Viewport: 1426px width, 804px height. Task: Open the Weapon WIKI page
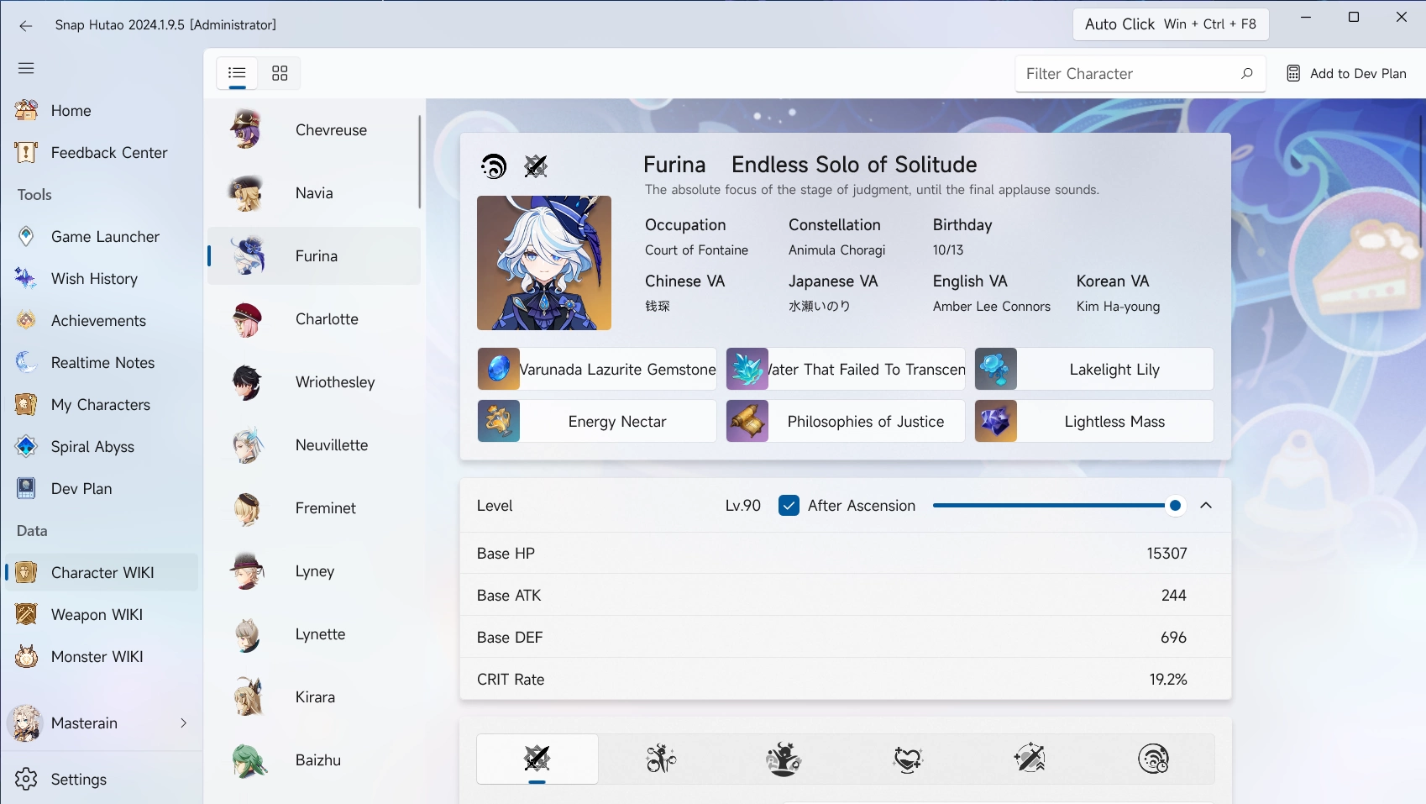click(102, 614)
